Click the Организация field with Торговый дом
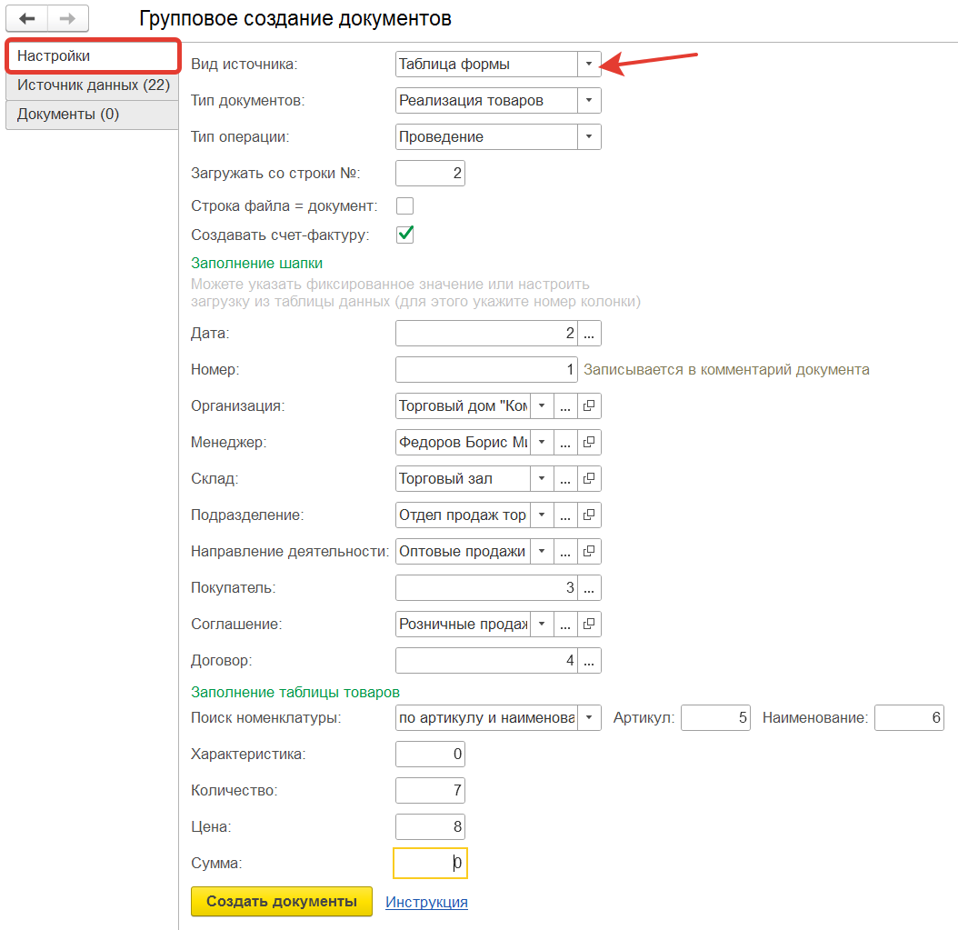The image size is (958, 930). pos(464,405)
